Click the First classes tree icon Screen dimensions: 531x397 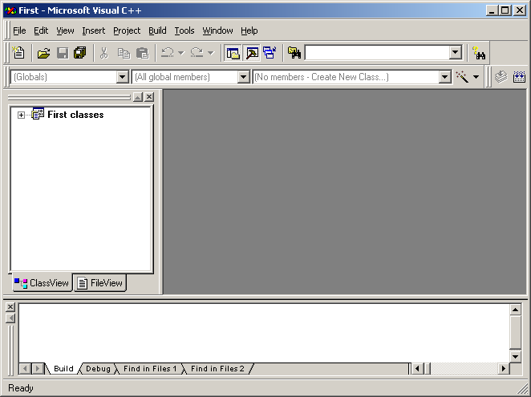[x=38, y=114]
